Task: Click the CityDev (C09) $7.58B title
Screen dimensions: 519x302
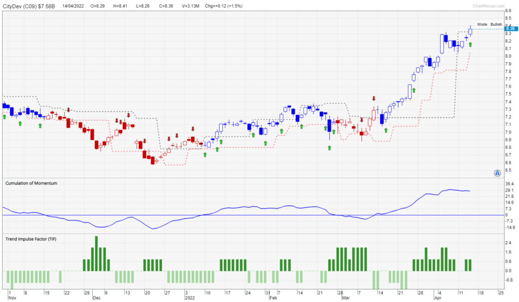Action: [x=29, y=6]
